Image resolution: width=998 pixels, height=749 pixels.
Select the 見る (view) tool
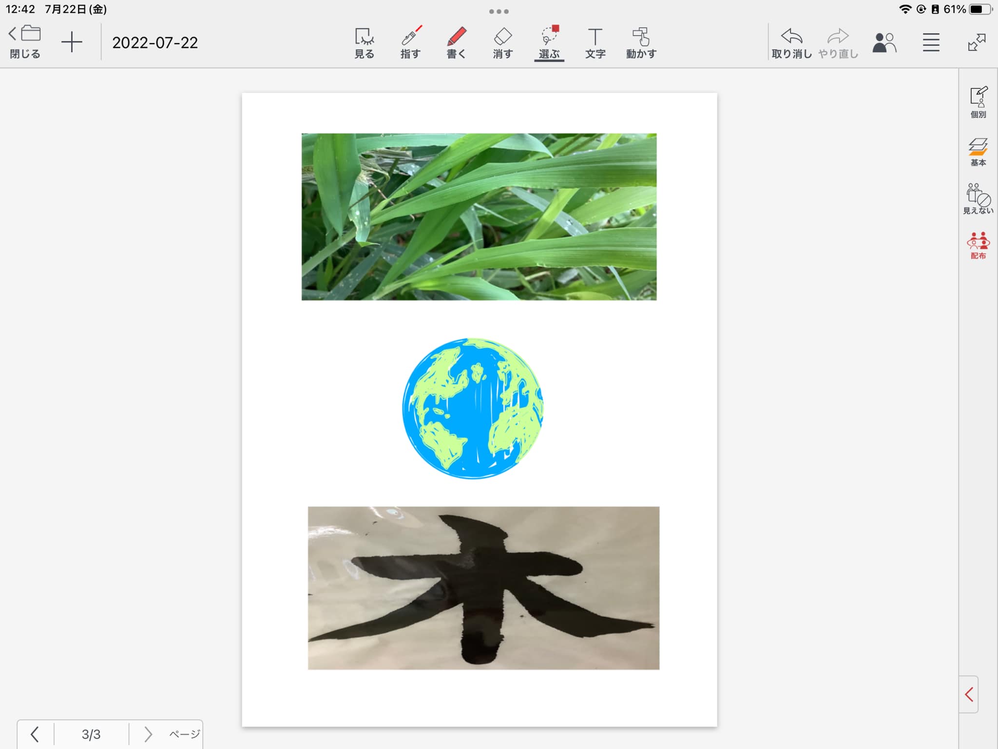pyautogui.click(x=364, y=43)
